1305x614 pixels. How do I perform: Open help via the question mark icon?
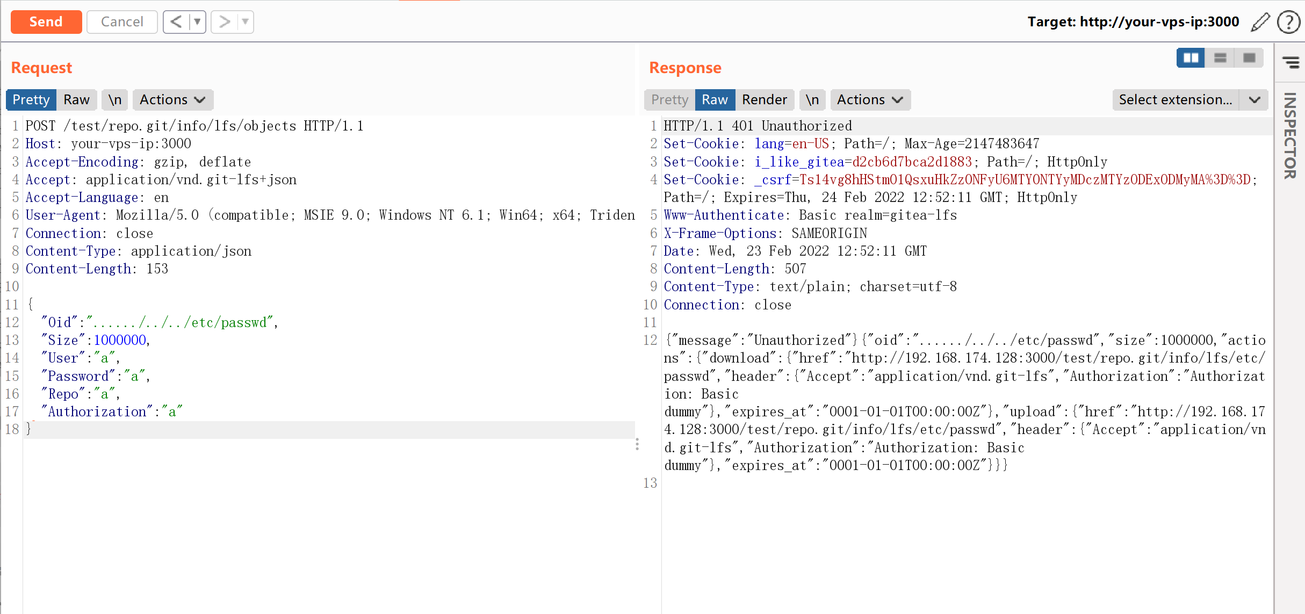click(x=1288, y=22)
